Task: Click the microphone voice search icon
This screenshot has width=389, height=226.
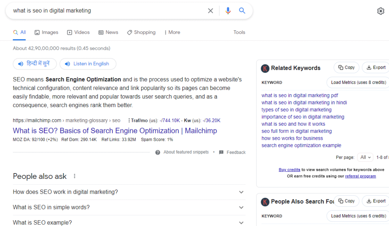Action: pos(228,11)
